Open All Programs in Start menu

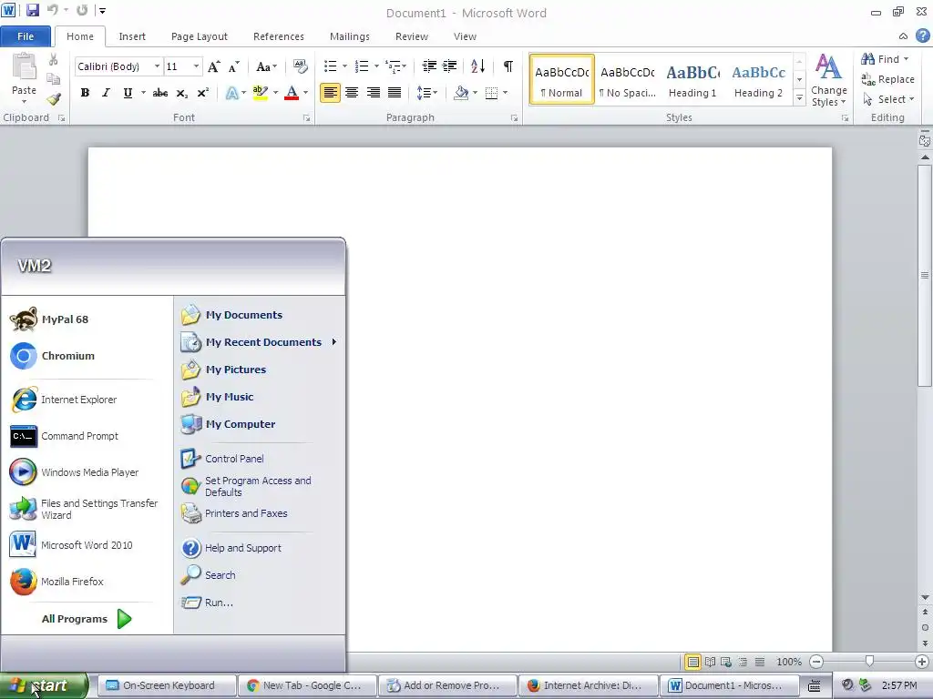87,619
